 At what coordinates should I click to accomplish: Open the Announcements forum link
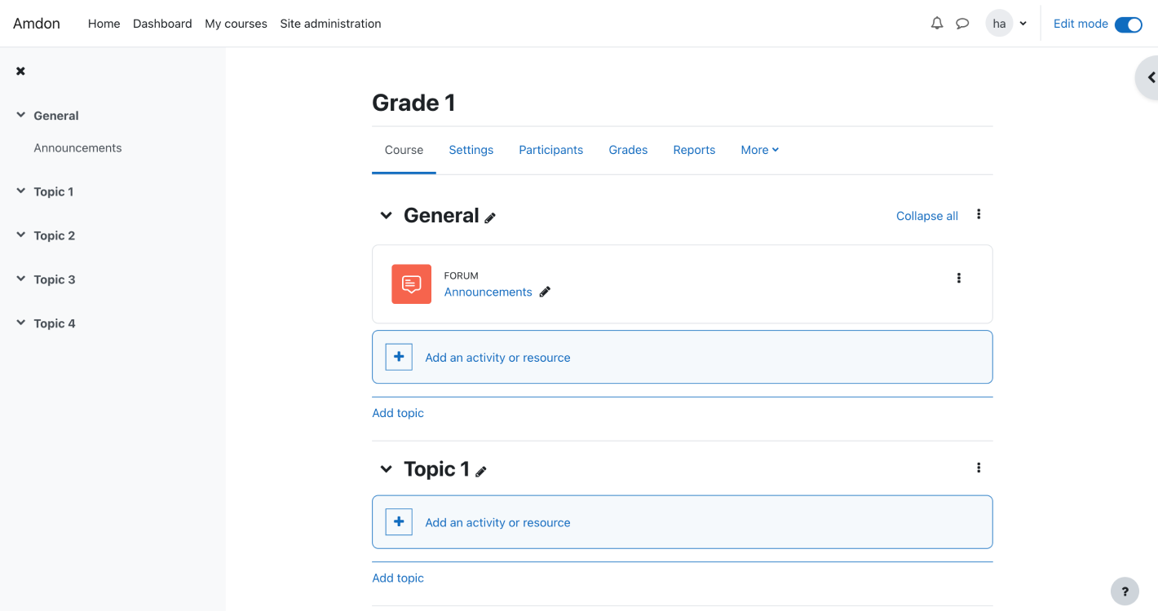tap(488, 292)
